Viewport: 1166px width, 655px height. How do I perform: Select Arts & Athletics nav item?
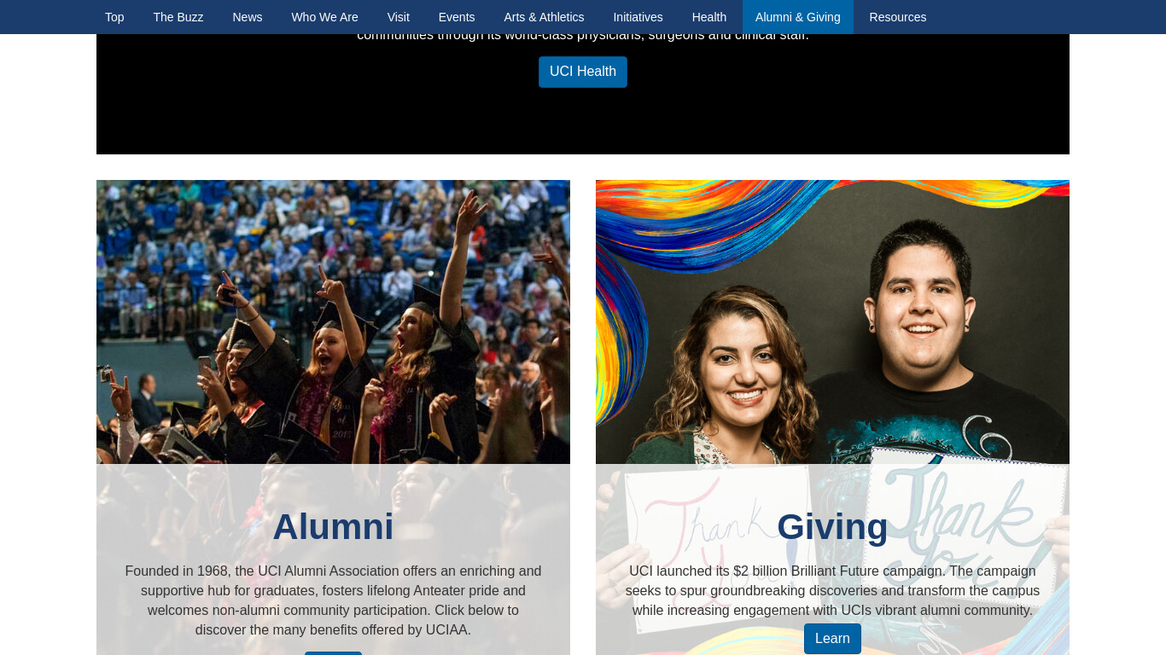pos(544,17)
